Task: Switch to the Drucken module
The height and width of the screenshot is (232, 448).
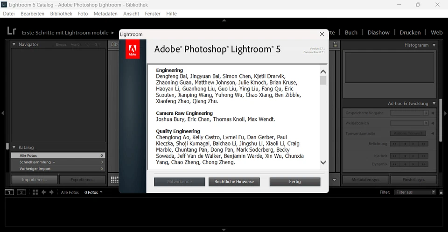Action: click(410, 33)
